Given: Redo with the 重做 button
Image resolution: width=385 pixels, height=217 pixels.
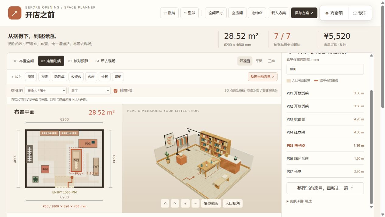Looking at the screenshot, I should point(190,13).
